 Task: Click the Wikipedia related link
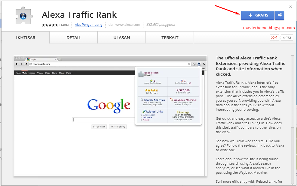[148, 117]
